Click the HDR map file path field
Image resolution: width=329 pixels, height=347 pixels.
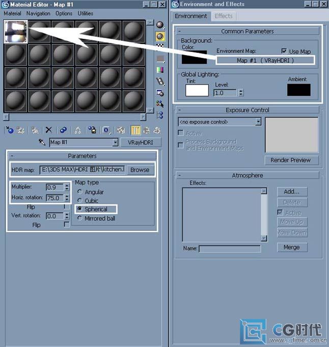click(x=83, y=170)
